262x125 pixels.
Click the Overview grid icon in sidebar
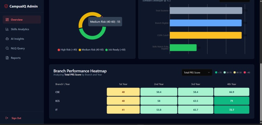pyautogui.click(x=7, y=20)
